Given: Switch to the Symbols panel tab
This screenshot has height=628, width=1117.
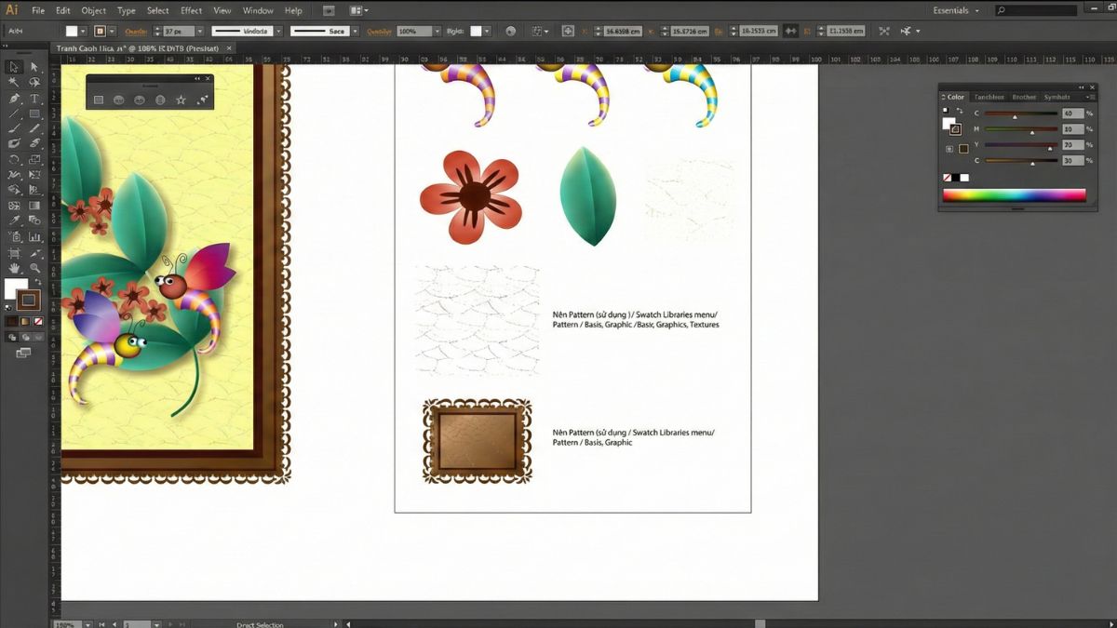Looking at the screenshot, I should (1057, 97).
